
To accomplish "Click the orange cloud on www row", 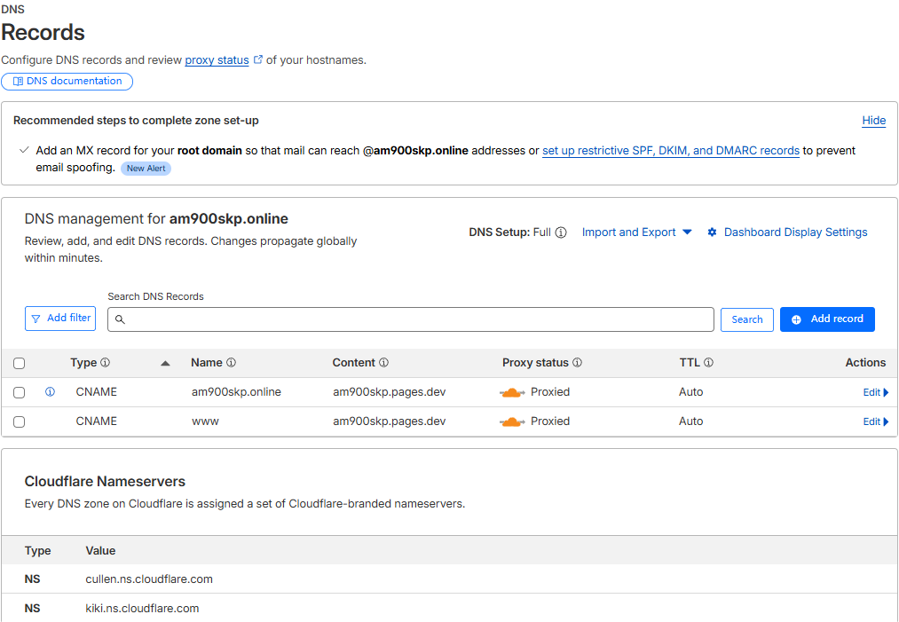I will [x=512, y=422].
